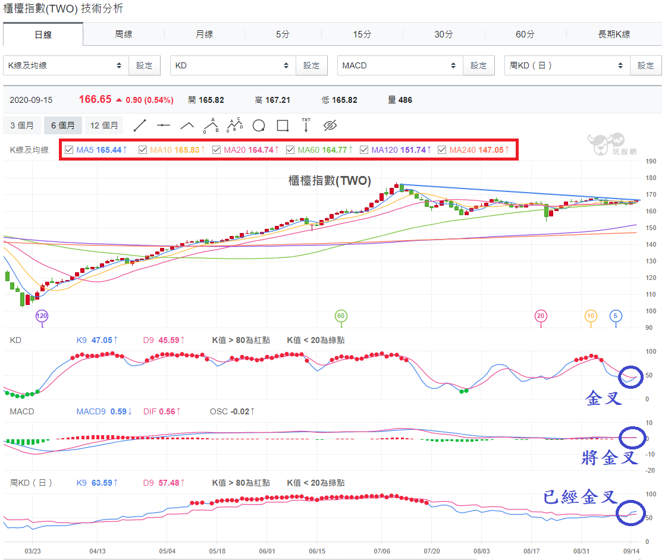This screenshot has width=668, height=560.
Task: Uncheck the MA10 moving average checkbox
Action: [x=143, y=150]
